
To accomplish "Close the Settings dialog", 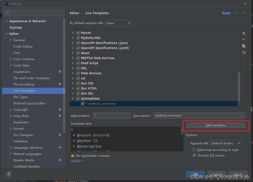I will pos(245,4).
